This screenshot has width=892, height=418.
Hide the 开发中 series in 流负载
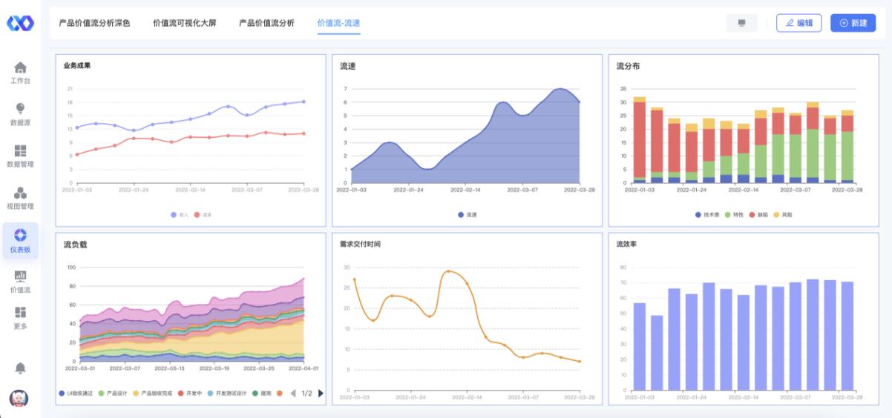[188, 393]
